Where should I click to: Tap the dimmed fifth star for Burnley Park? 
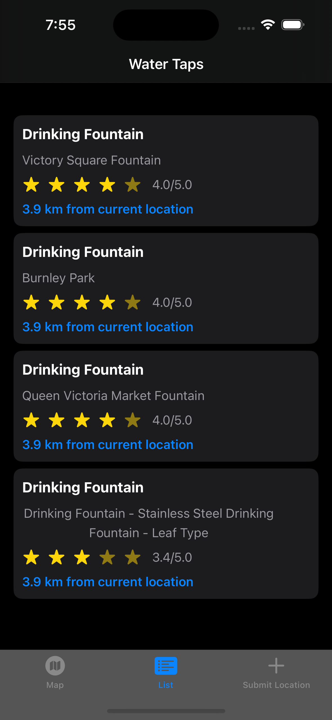pos(133,302)
